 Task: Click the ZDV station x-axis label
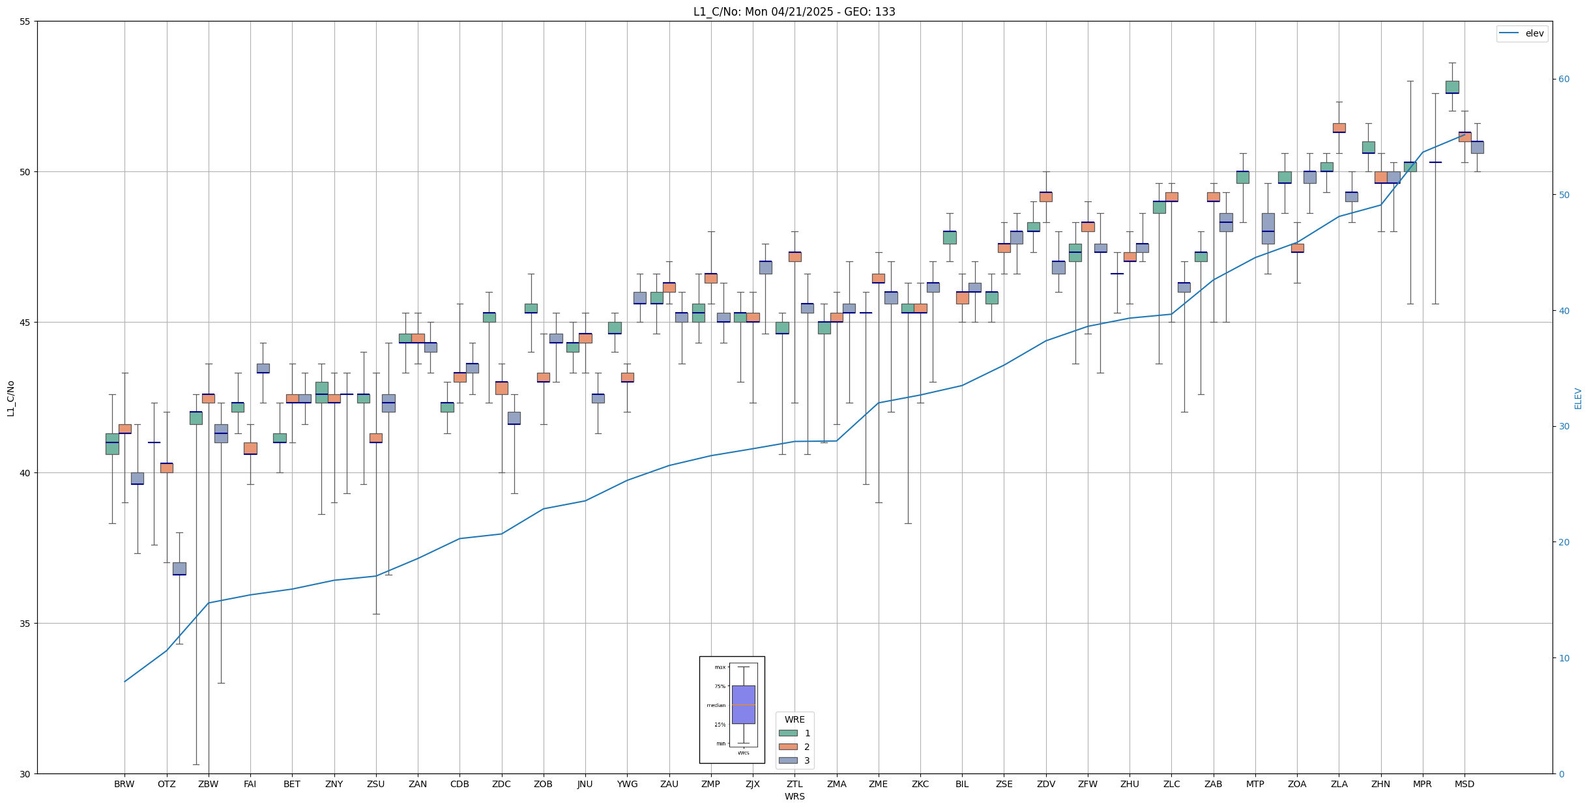[x=1045, y=784]
